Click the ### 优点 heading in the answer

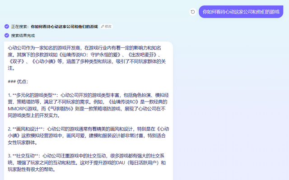tap(18, 82)
